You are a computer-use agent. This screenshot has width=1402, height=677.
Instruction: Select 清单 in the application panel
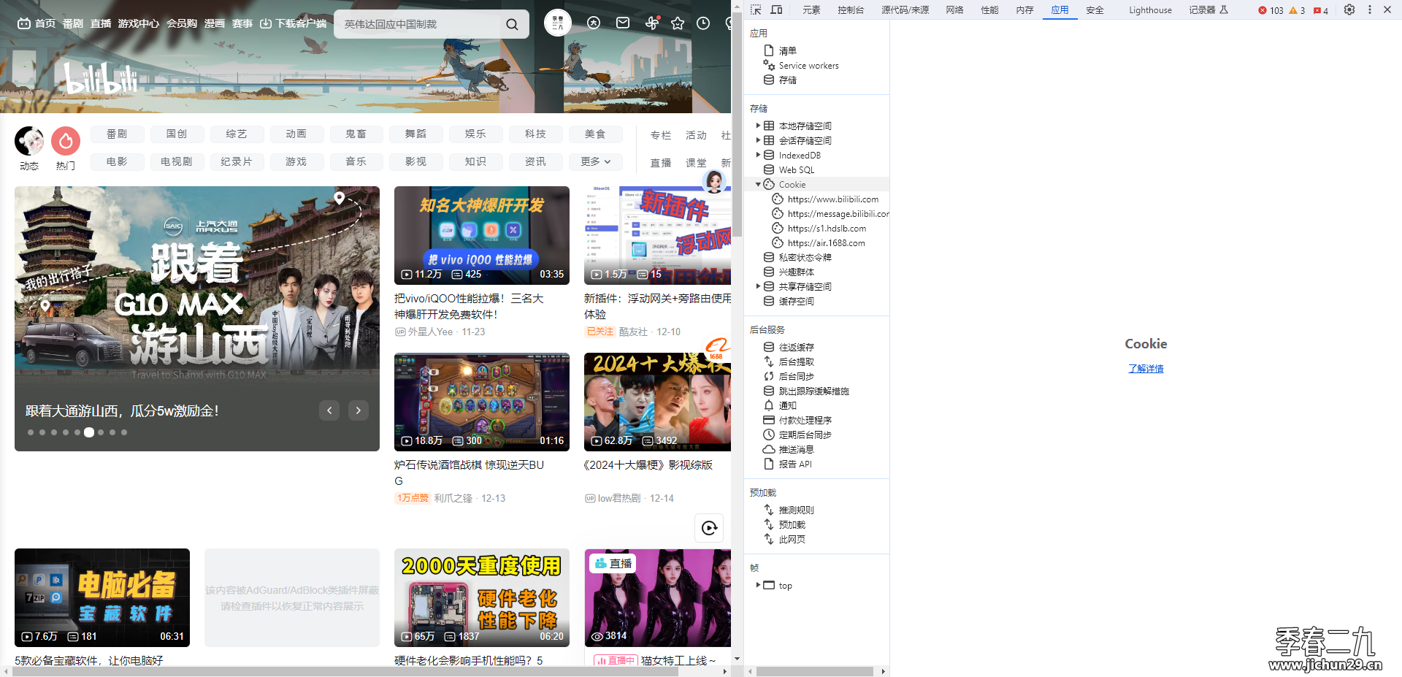[x=787, y=51]
